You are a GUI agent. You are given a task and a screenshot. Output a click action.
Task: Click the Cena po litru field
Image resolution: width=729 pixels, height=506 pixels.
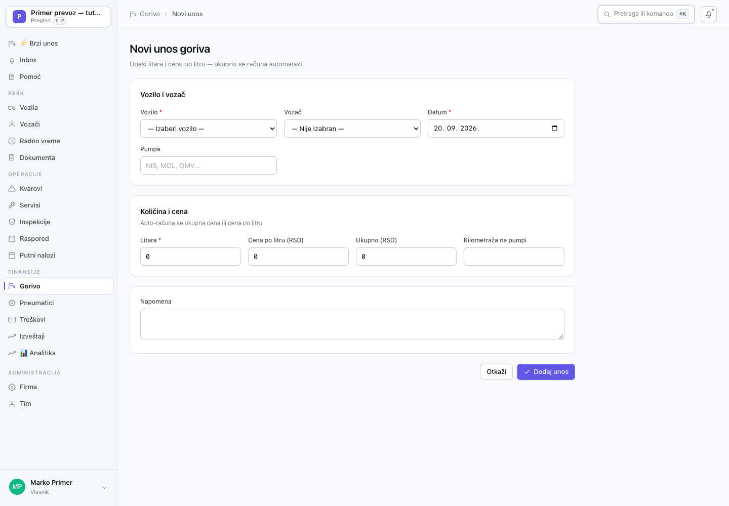(298, 257)
